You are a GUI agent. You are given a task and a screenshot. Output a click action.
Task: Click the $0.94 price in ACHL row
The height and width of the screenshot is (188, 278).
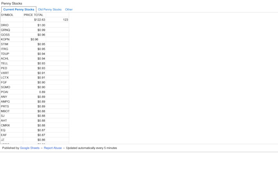pyautogui.click(x=34, y=59)
